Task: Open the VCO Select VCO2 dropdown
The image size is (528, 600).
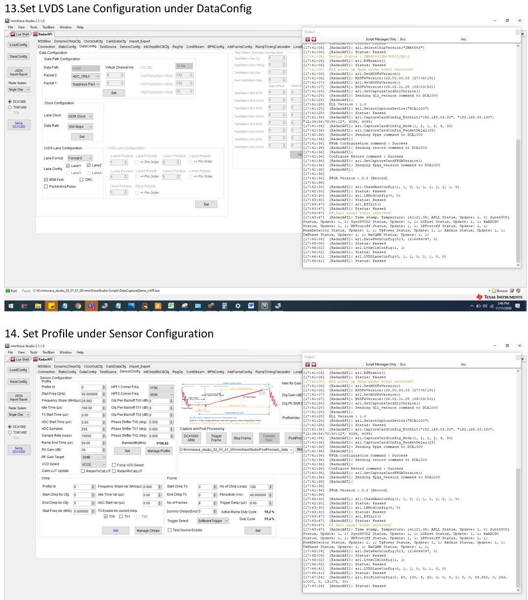Action: coord(94,464)
